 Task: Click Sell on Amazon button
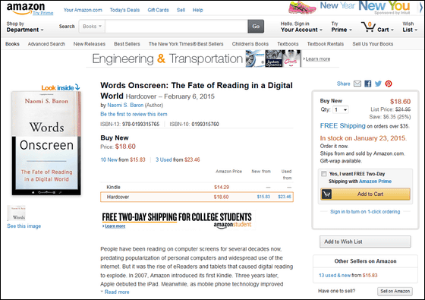395,292
